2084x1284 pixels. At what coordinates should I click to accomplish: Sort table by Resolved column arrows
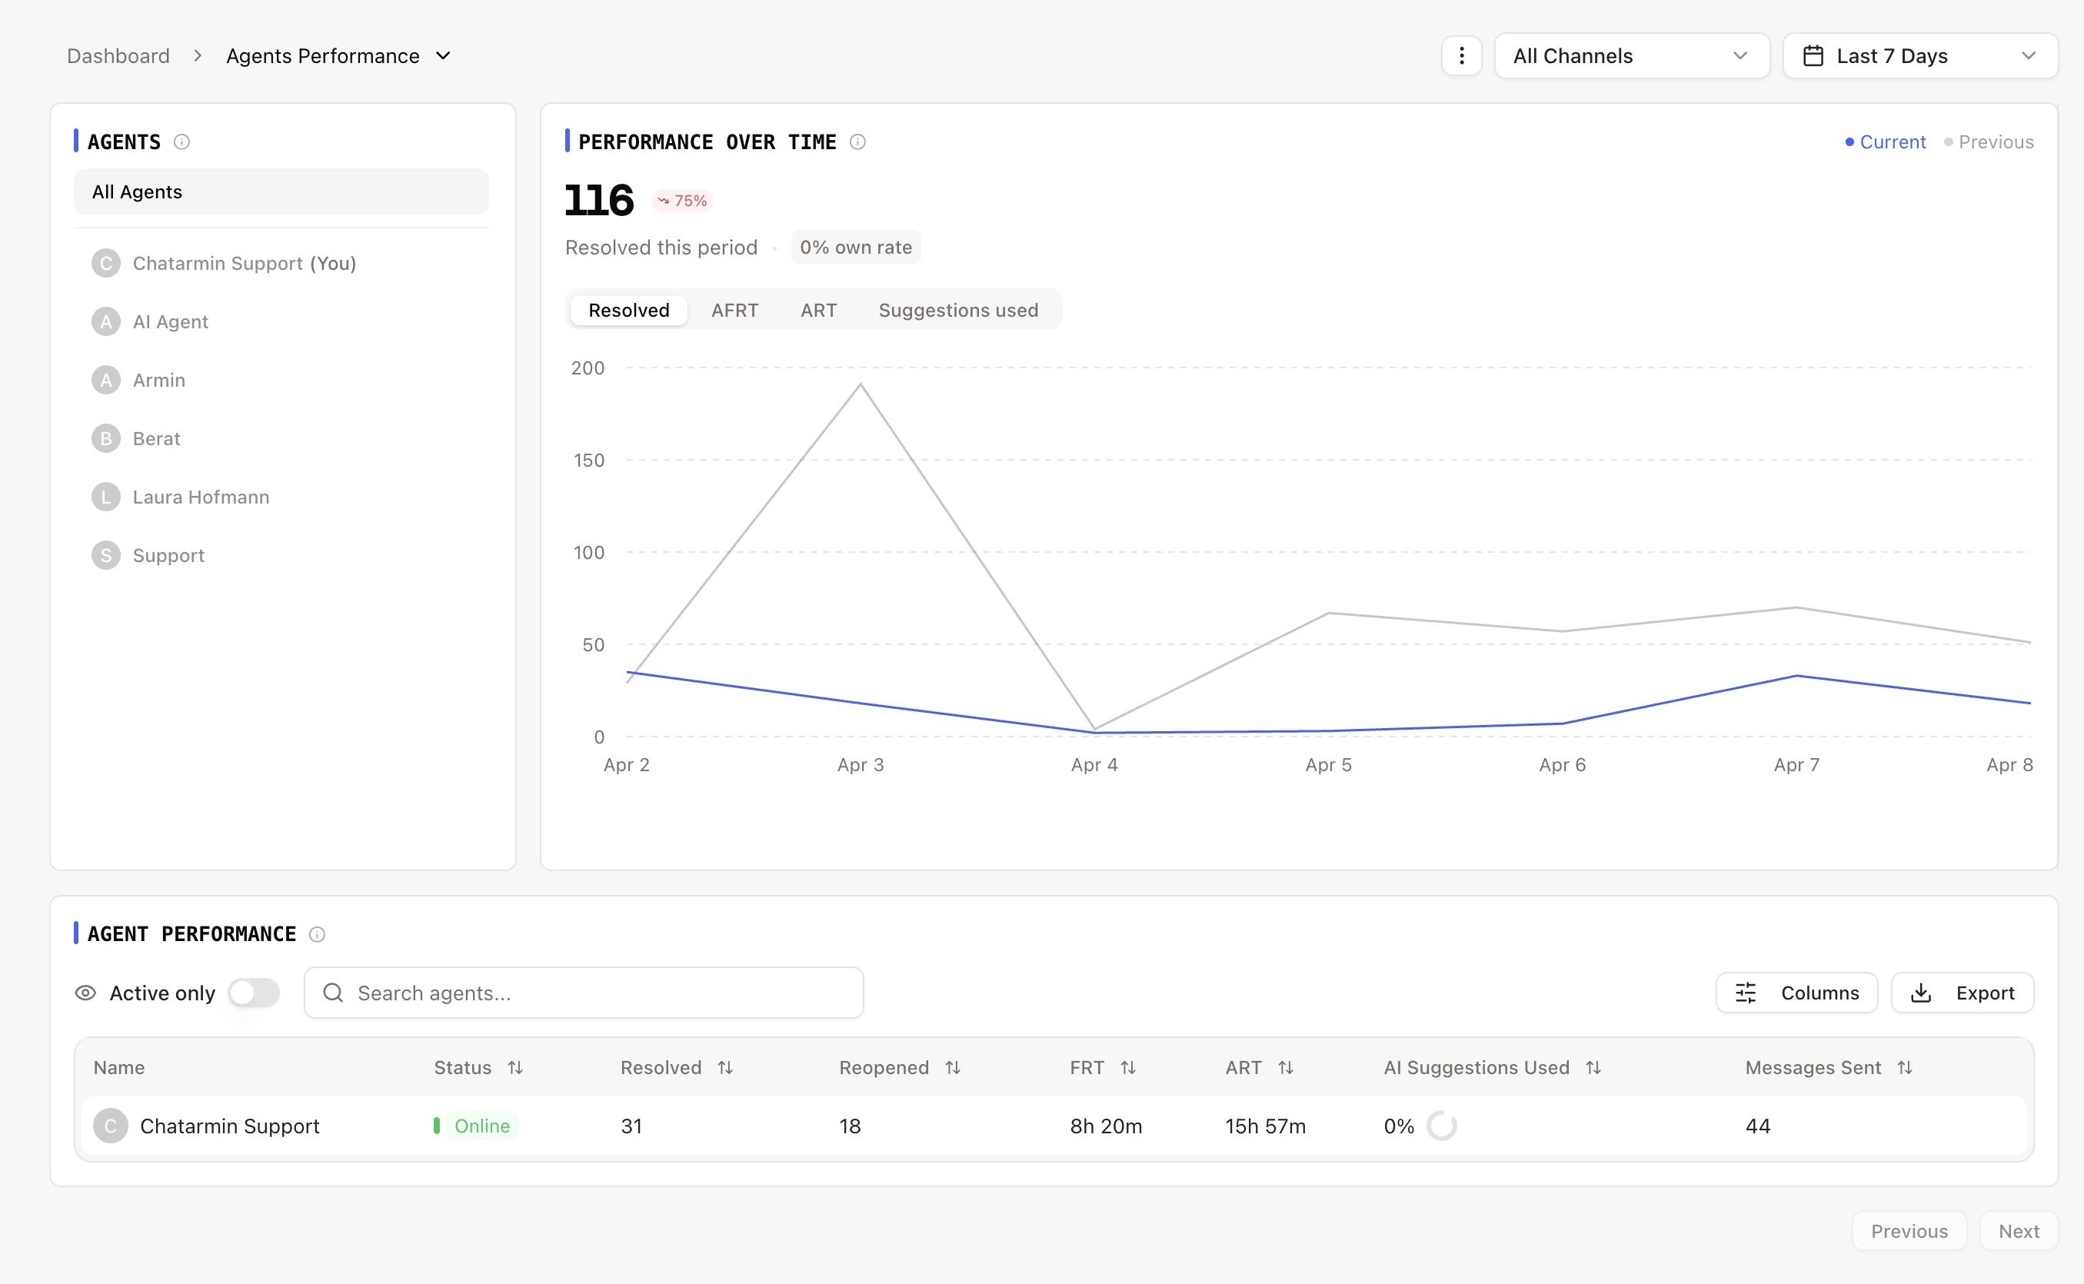[x=725, y=1067]
